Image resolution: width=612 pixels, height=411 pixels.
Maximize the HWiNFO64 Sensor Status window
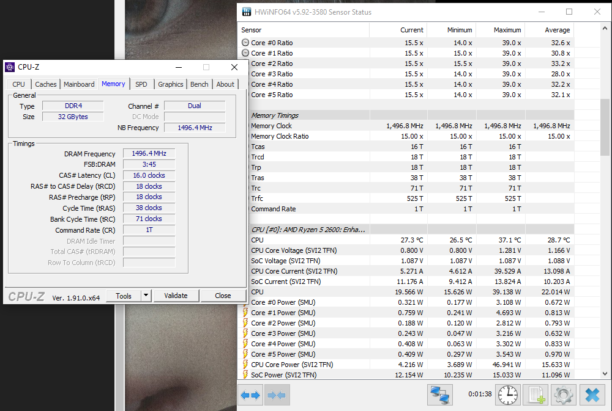click(569, 12)
